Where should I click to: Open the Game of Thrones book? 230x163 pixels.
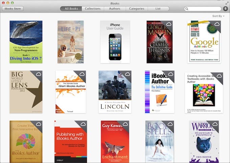(160, 42)
